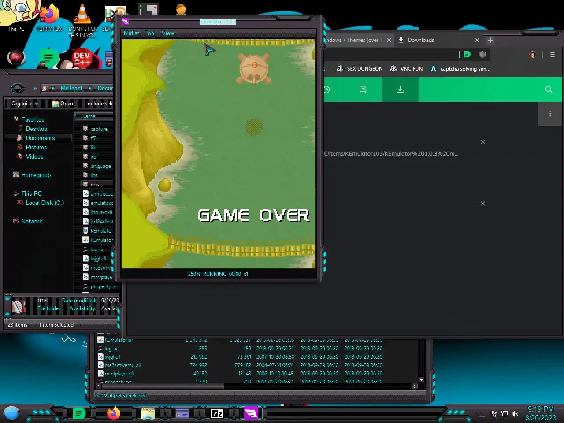Select property.txt in Explorer file list

point(103,286)
